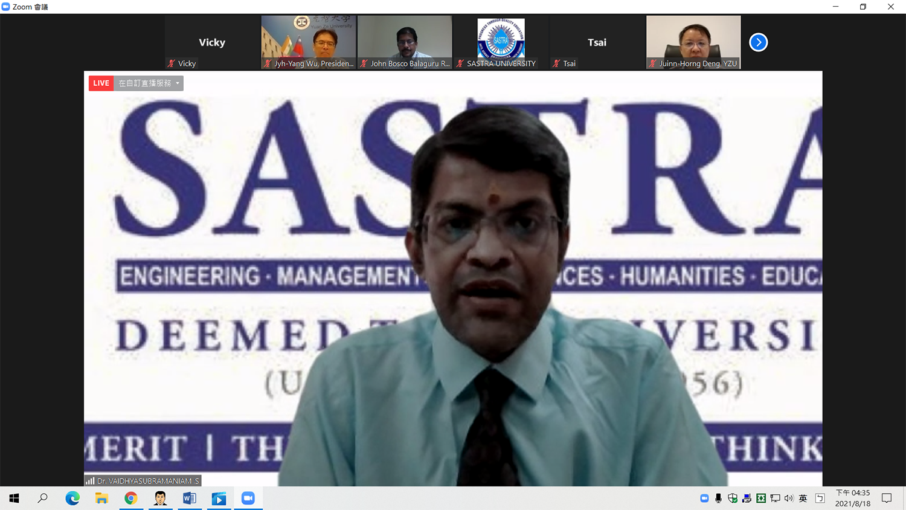Screen dimensions: 906x510
Task: Click the IME mode tray icon
Action: [x=820, y=499]
